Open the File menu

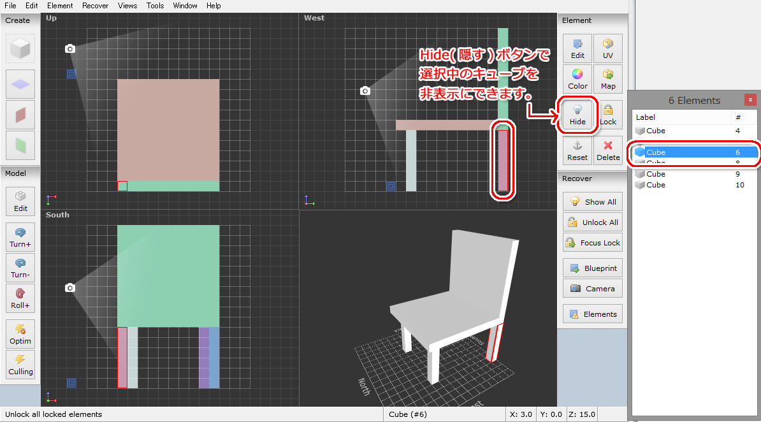point(10,6)
